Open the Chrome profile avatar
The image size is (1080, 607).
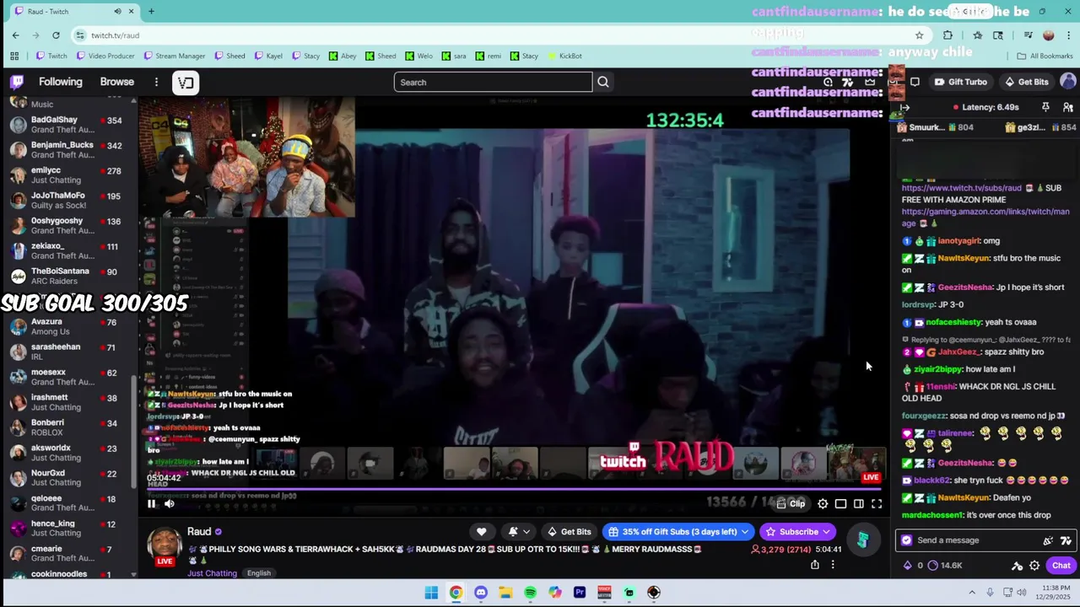tap(1049, 35)
